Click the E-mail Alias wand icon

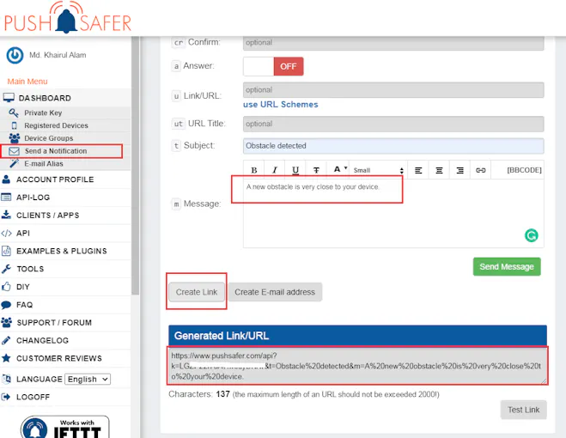14,163
